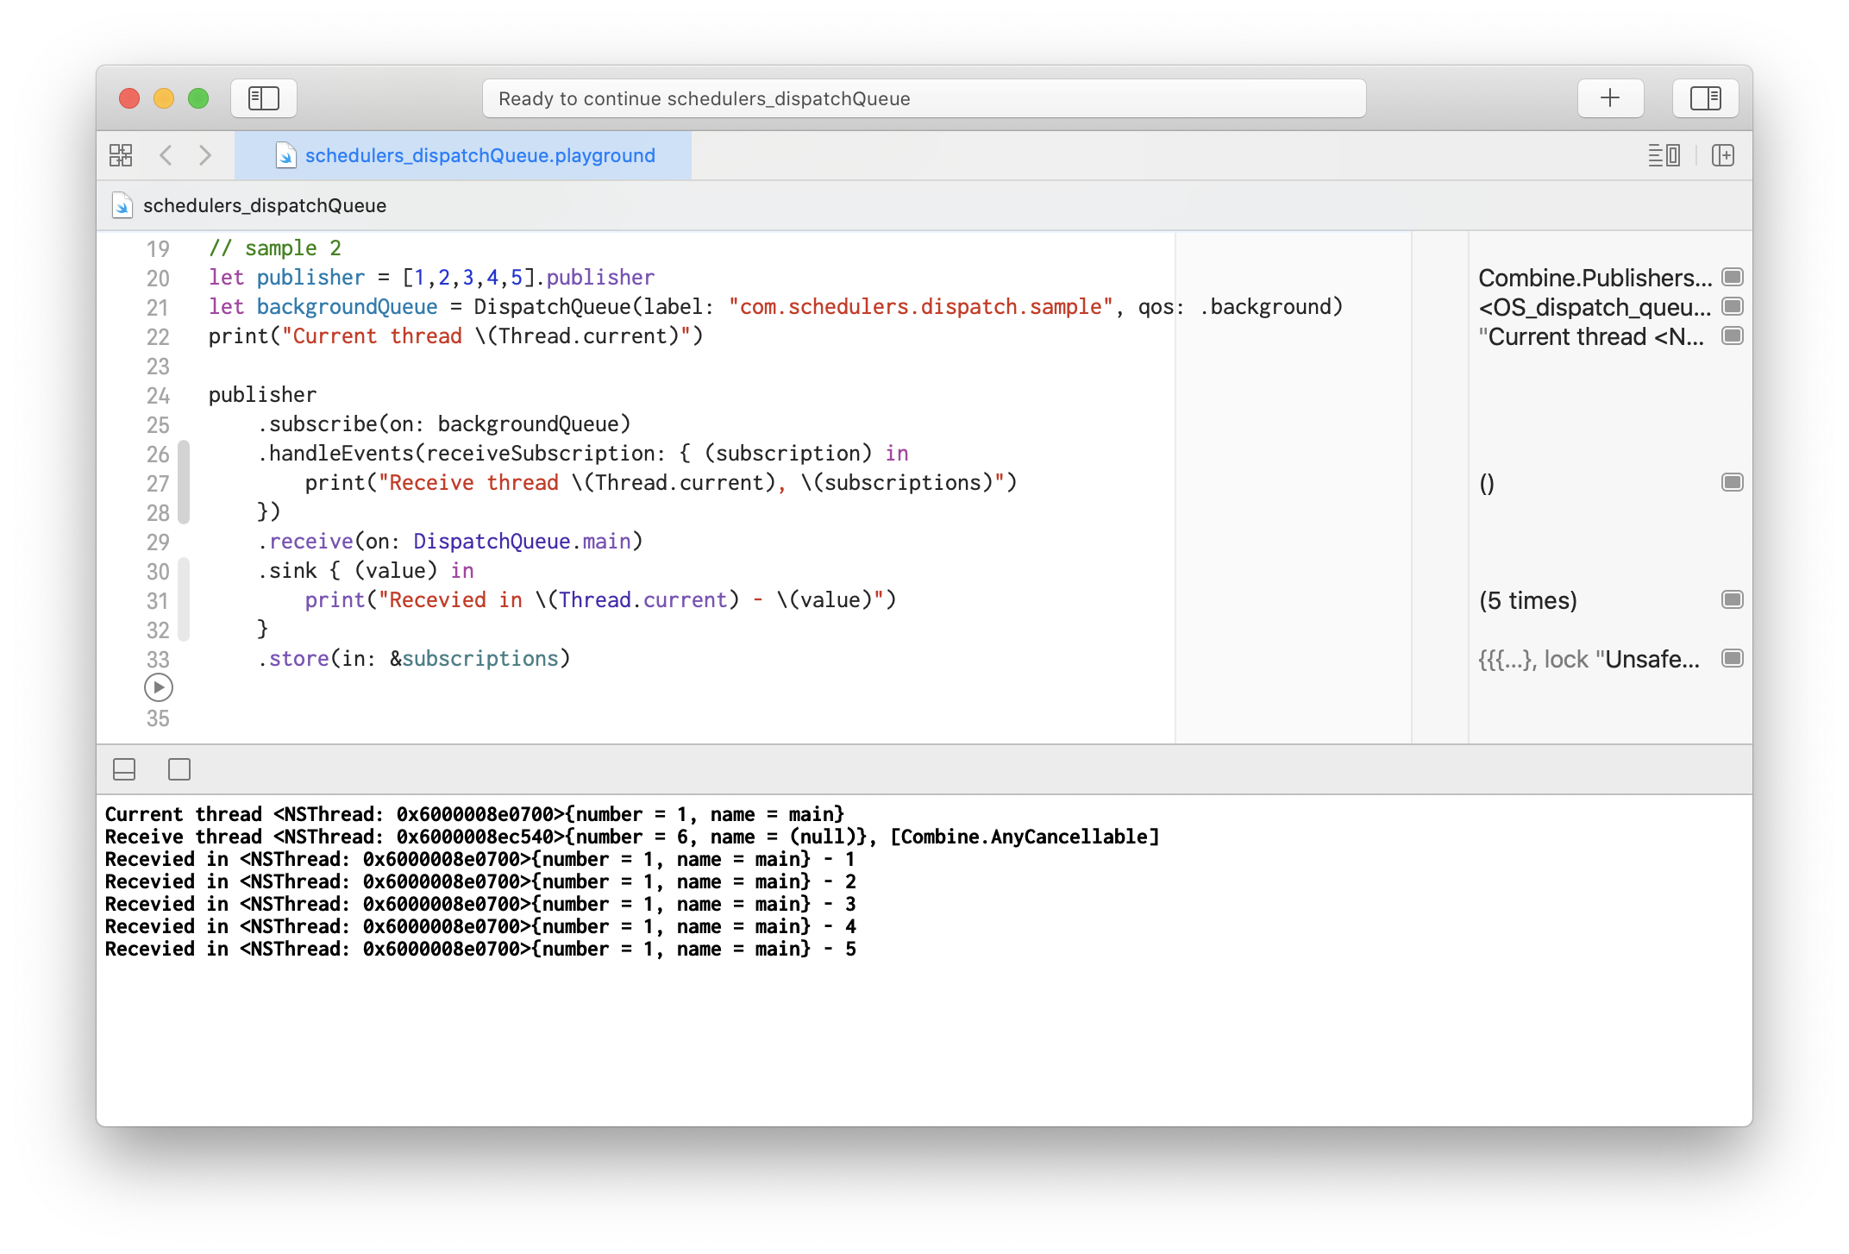Toggle the inspector panel button
This screenshot has width=1849, height=1254.
[1705, 98]
